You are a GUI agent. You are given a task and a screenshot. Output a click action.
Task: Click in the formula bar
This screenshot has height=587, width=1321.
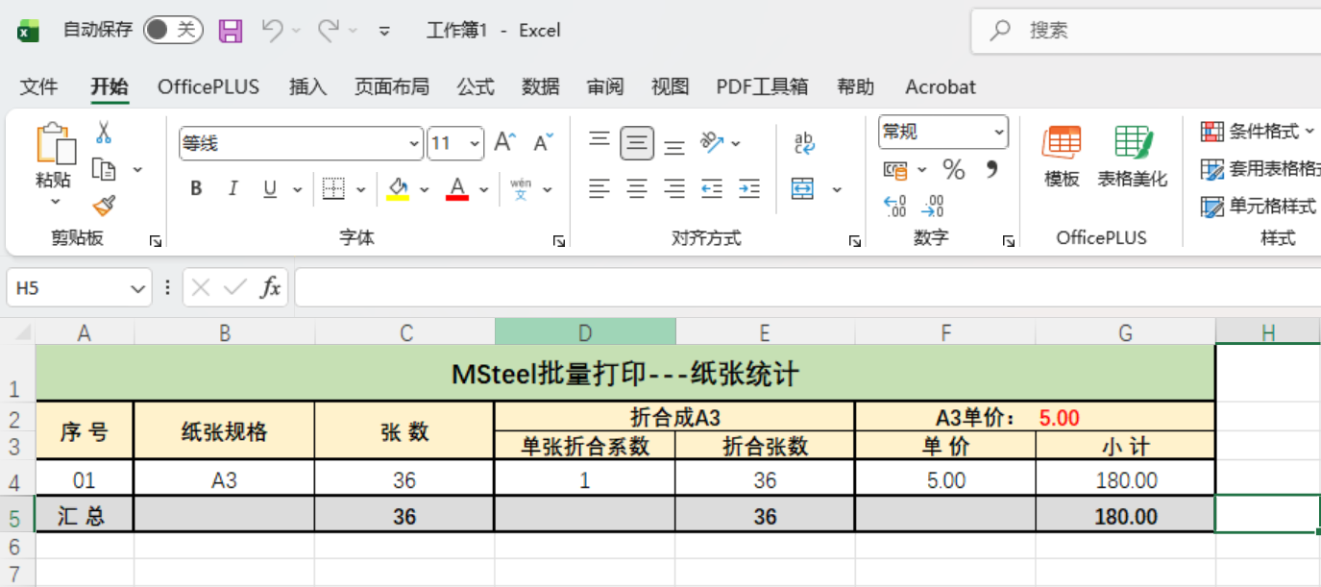[807, 287]
